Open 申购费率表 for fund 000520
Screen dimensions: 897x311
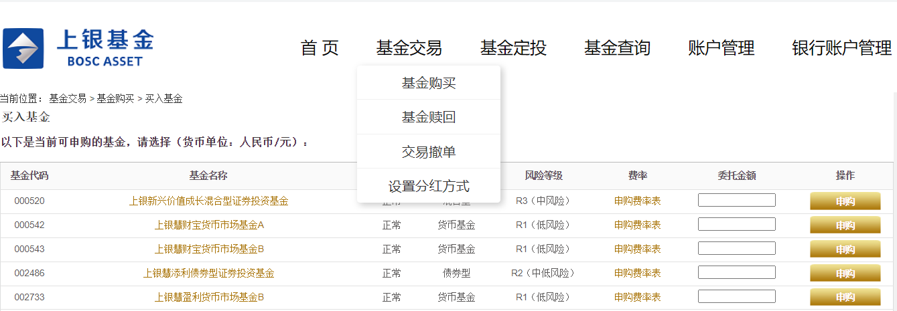pyautogui.click(x=637, y=201)
